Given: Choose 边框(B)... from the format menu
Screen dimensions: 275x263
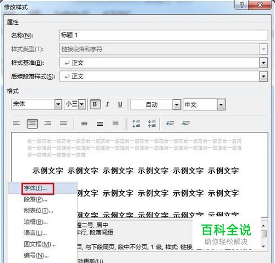Looking at the screenshot, I should click(x=42, y=222).
